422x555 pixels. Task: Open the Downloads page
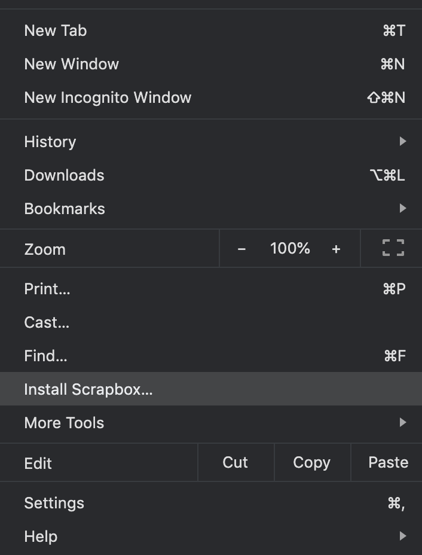64,175
